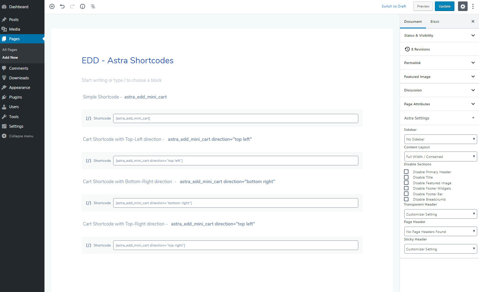The height and width of the screenshot is (292, 479).
Task: Click Collapse menu label text
Action: pyautogui.click(x=21, y=136)
